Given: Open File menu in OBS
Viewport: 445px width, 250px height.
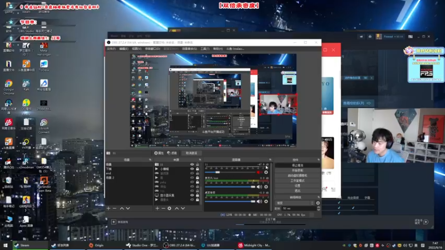Looking at the screenshot, I should pos(111,49).
